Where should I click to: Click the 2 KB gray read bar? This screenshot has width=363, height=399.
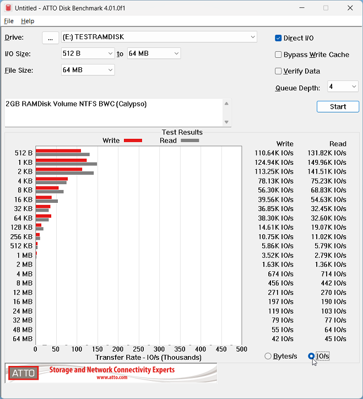pos(64,173)
